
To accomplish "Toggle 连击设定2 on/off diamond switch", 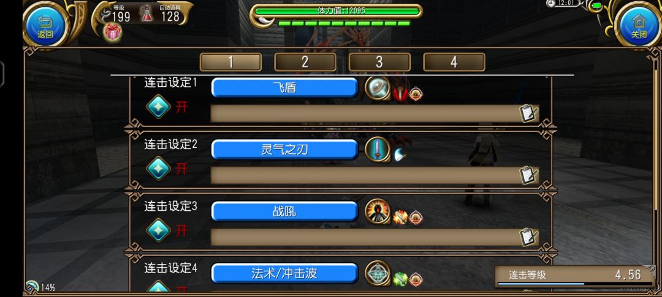I will click(x=158, y=168).
